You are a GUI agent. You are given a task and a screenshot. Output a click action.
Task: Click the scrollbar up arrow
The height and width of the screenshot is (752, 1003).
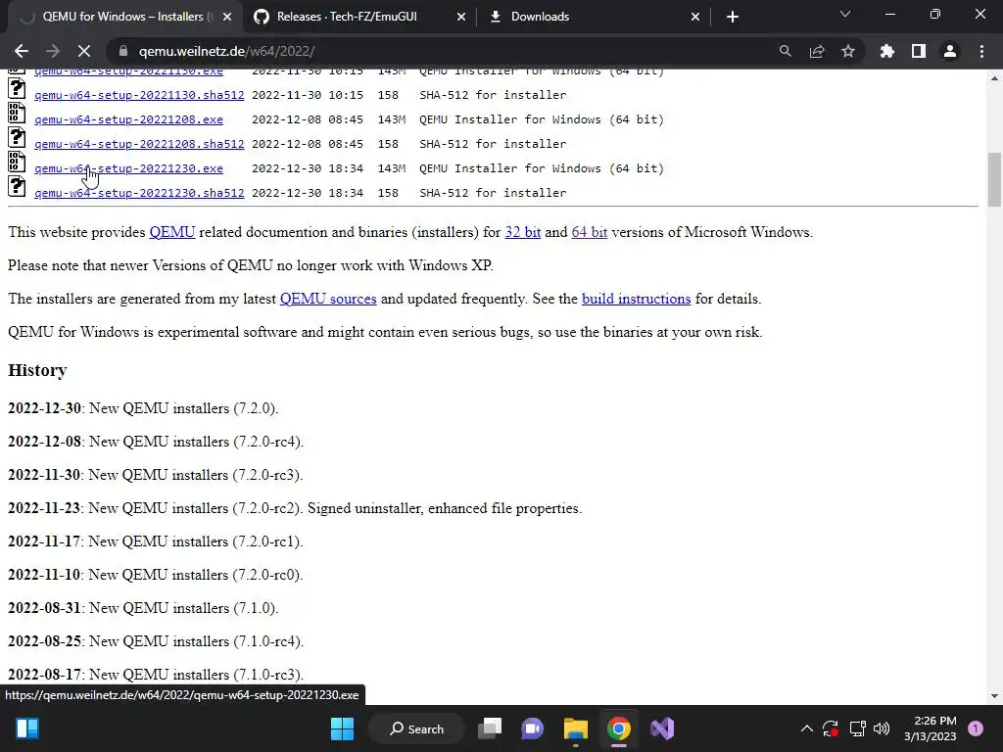pos(994,78)
